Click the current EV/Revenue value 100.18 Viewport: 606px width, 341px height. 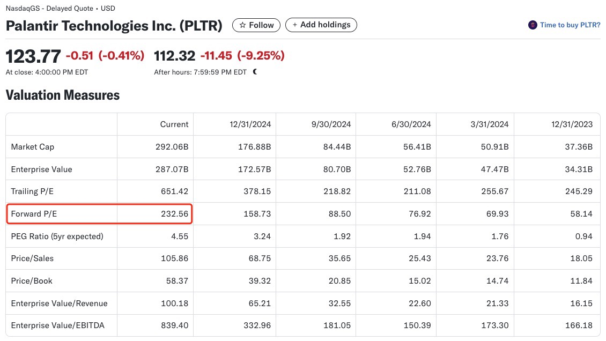tap(175, 303)
